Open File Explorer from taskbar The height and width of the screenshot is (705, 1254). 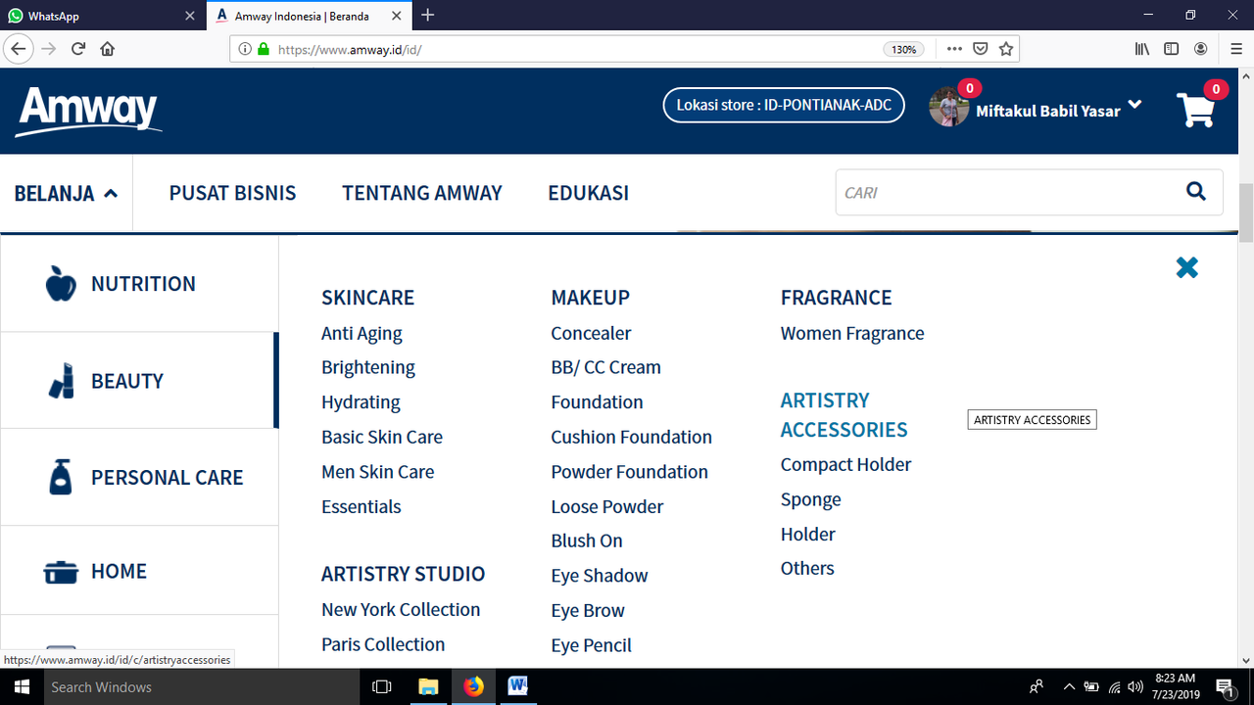[x=428, y=686]
